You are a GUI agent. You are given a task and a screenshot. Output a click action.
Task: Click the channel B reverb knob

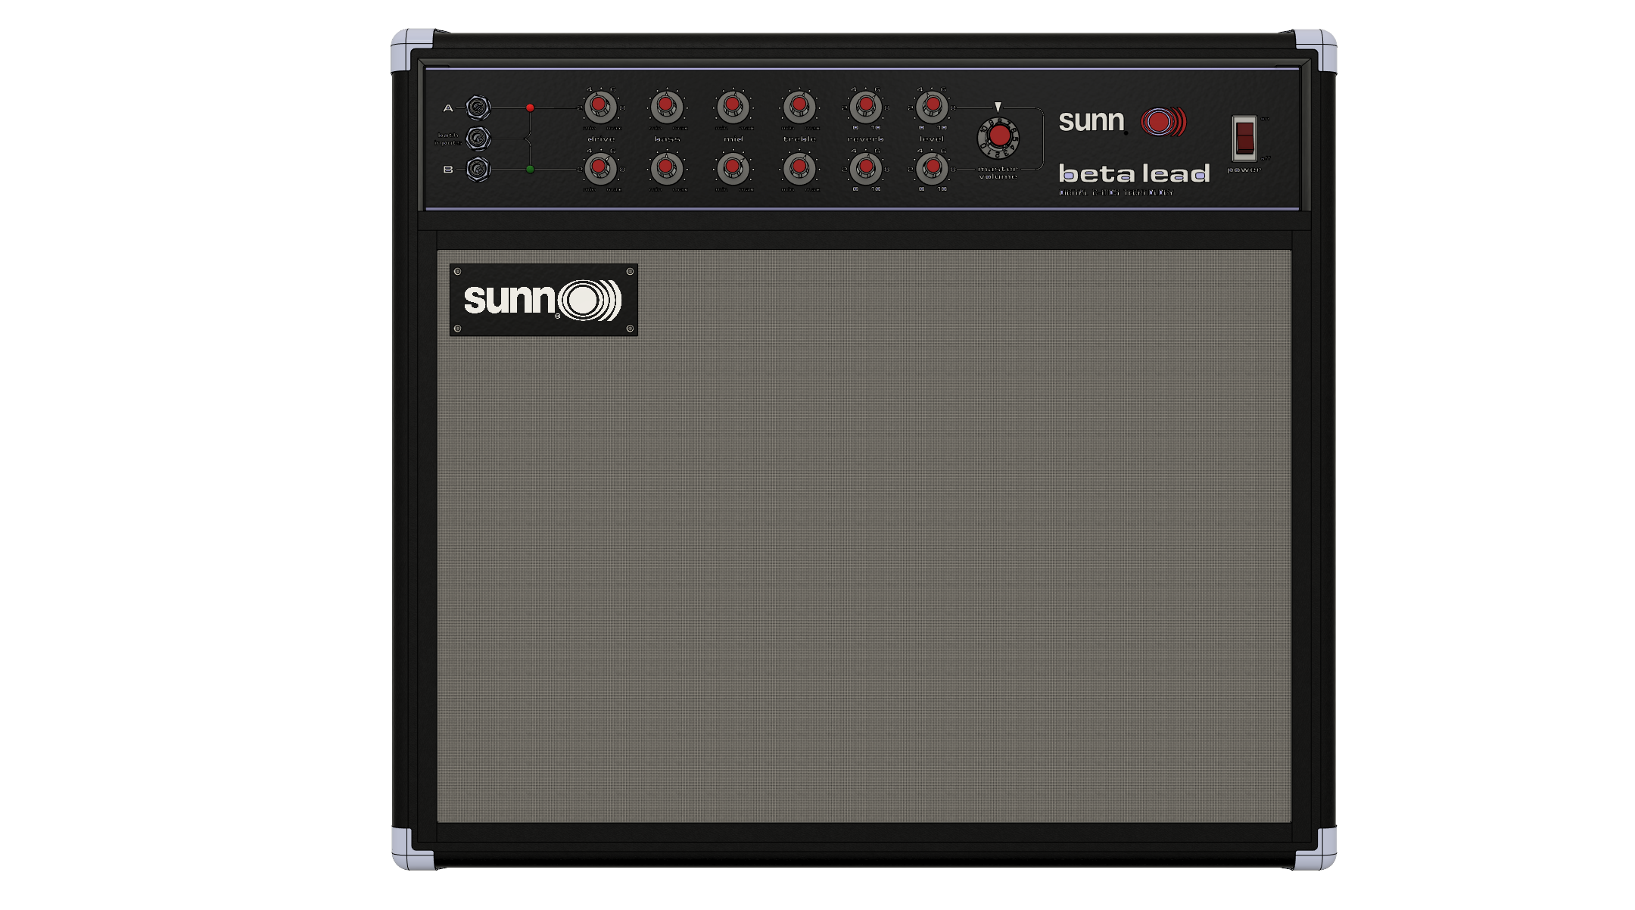[866, 168]
